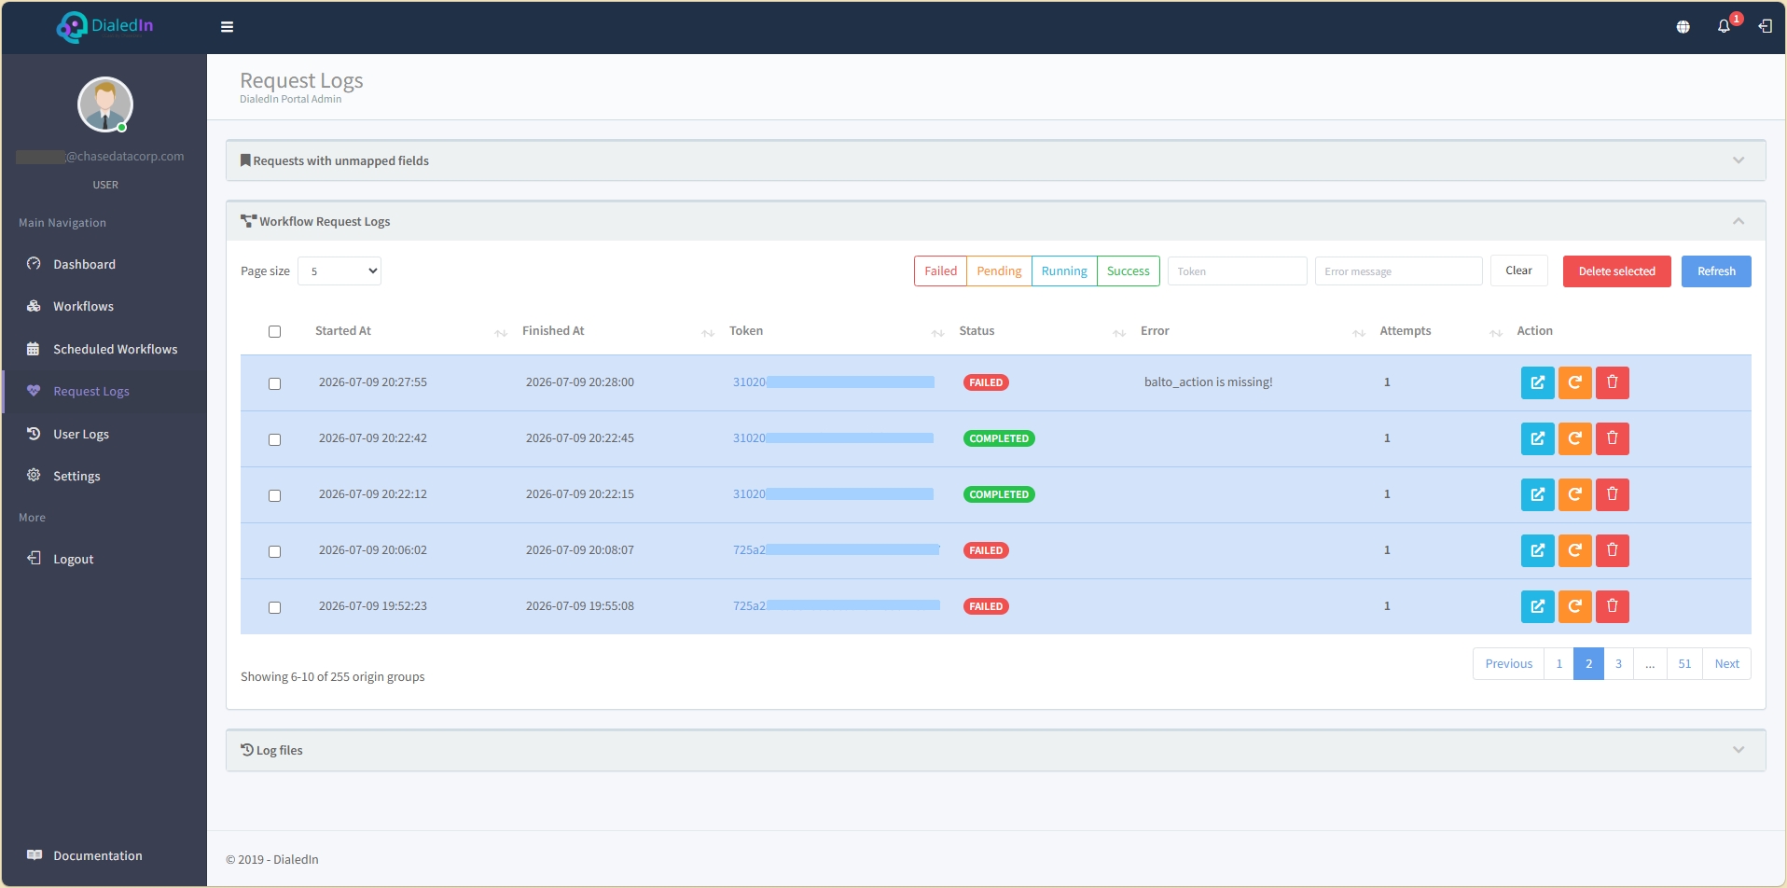Sort by Started At column arrows

tap(501, 333)
